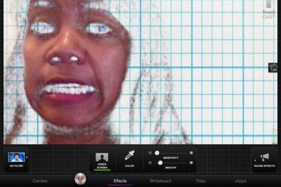
Task: Open the Titles tab
Action: 201,181
